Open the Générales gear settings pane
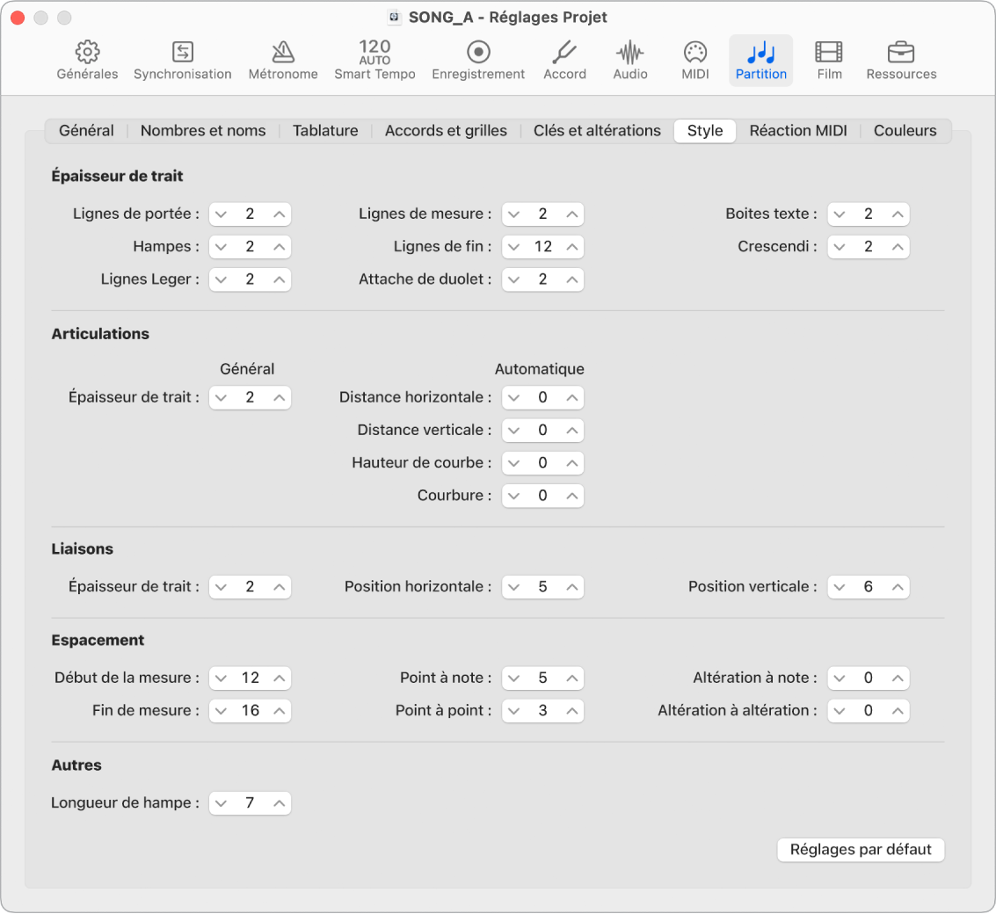996x914 pixels. (87, 61)
